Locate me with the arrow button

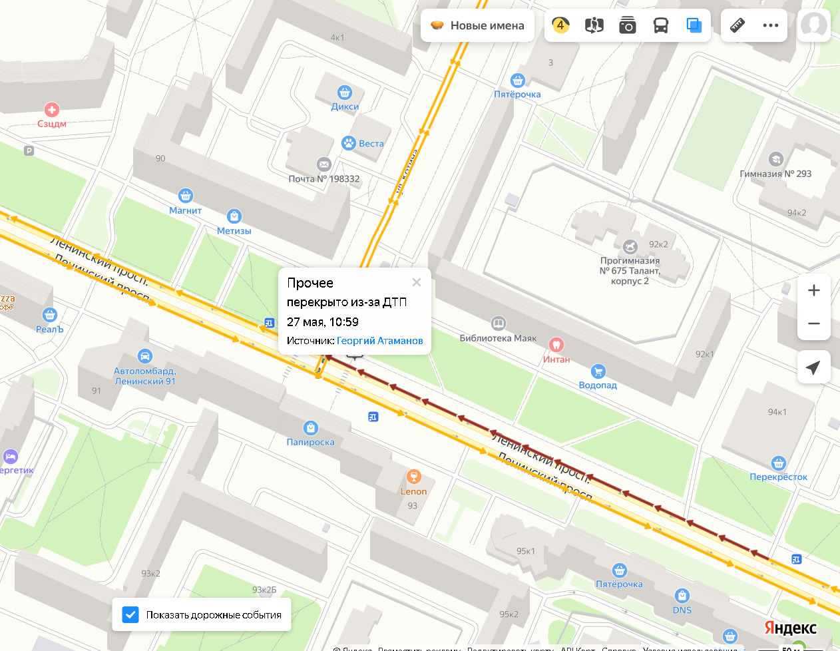click(x=813, y=367)
